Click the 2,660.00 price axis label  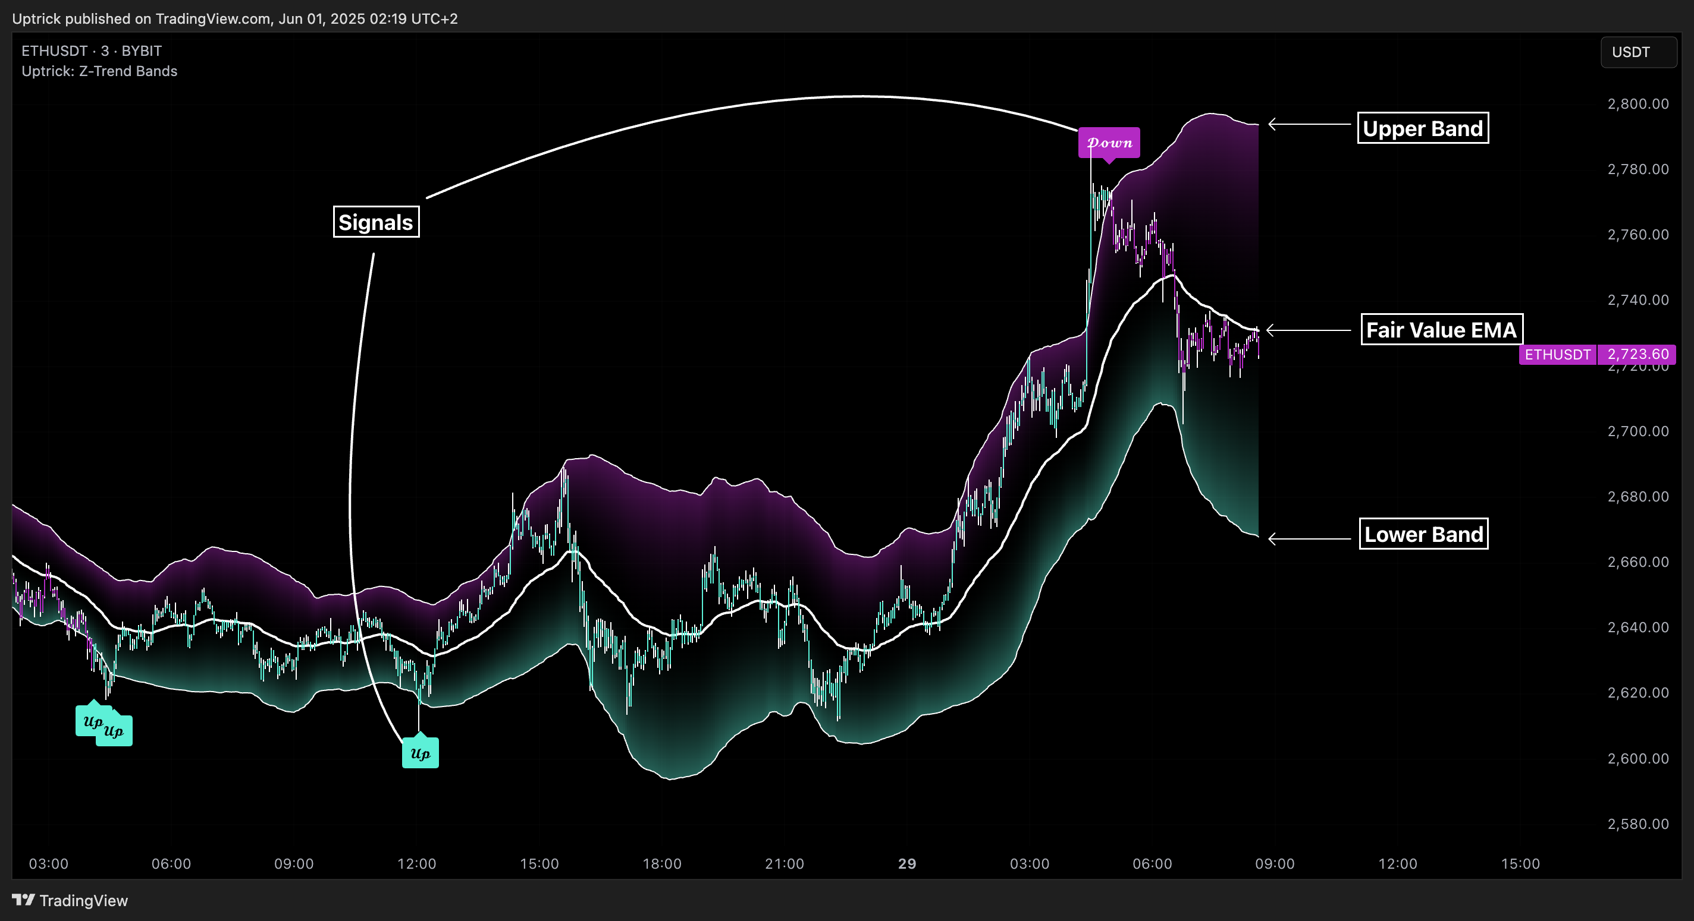[1638, 562]
